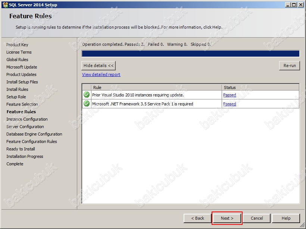The width and height of the screenshot is (306, 229).
Task: Select Microsoft Update step in sidebar
Action: click(22, 67)
